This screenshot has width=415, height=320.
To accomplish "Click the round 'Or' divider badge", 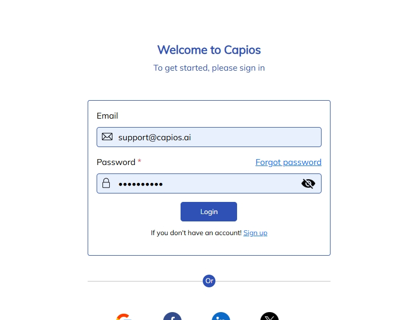I will 209,281.
